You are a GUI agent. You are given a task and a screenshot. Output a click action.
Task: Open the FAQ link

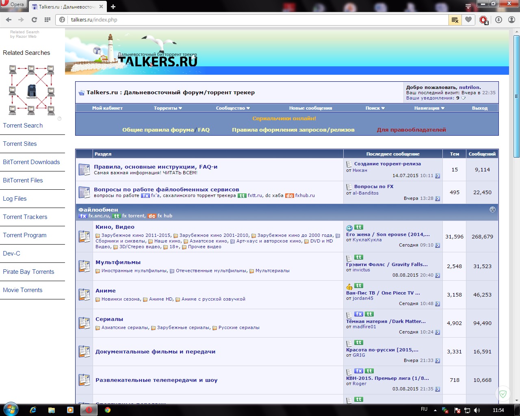pyautogui.click(x=204, y=130)
